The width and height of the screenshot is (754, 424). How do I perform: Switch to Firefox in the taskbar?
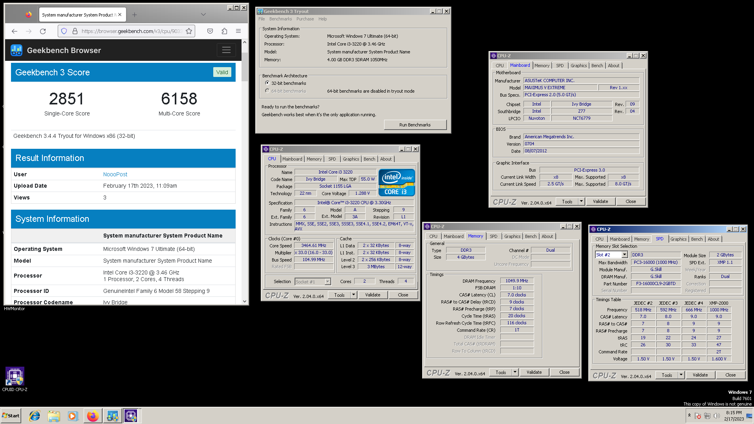pos(93,416)
